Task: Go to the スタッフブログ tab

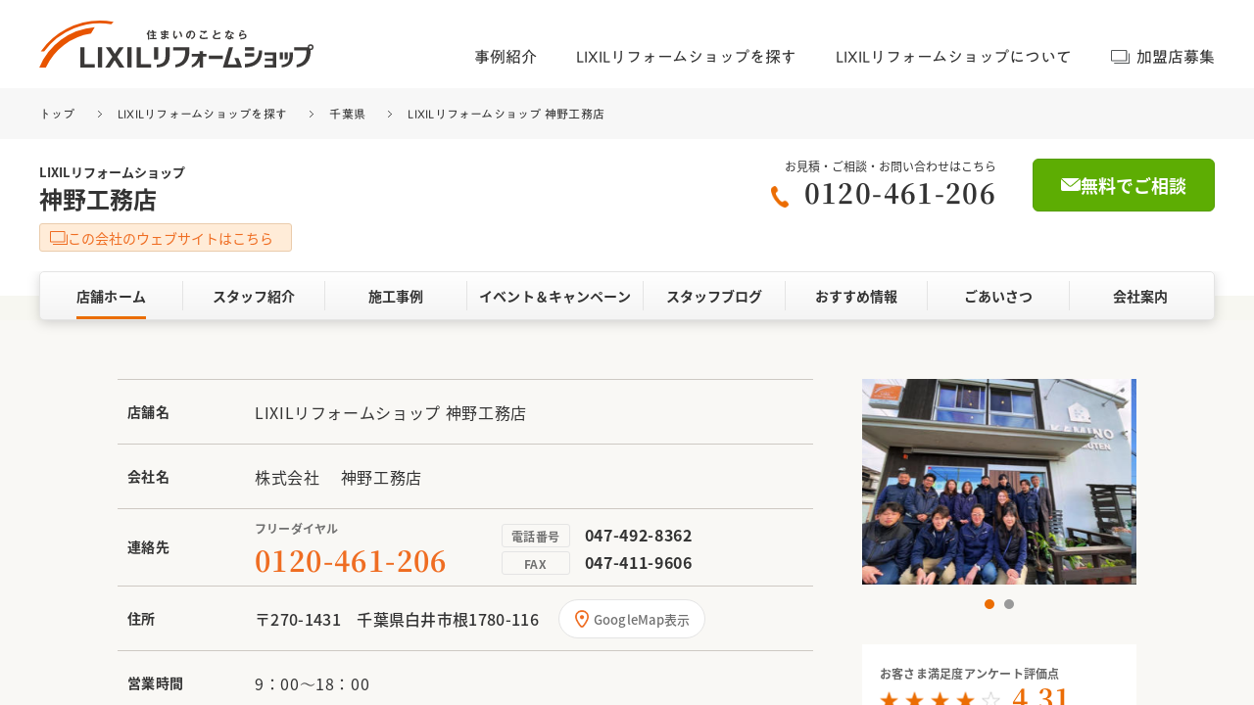Action: pos(714,297)
